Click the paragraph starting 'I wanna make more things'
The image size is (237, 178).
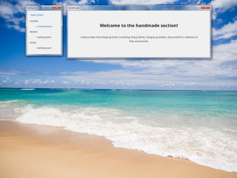click(x=139, y=39)
